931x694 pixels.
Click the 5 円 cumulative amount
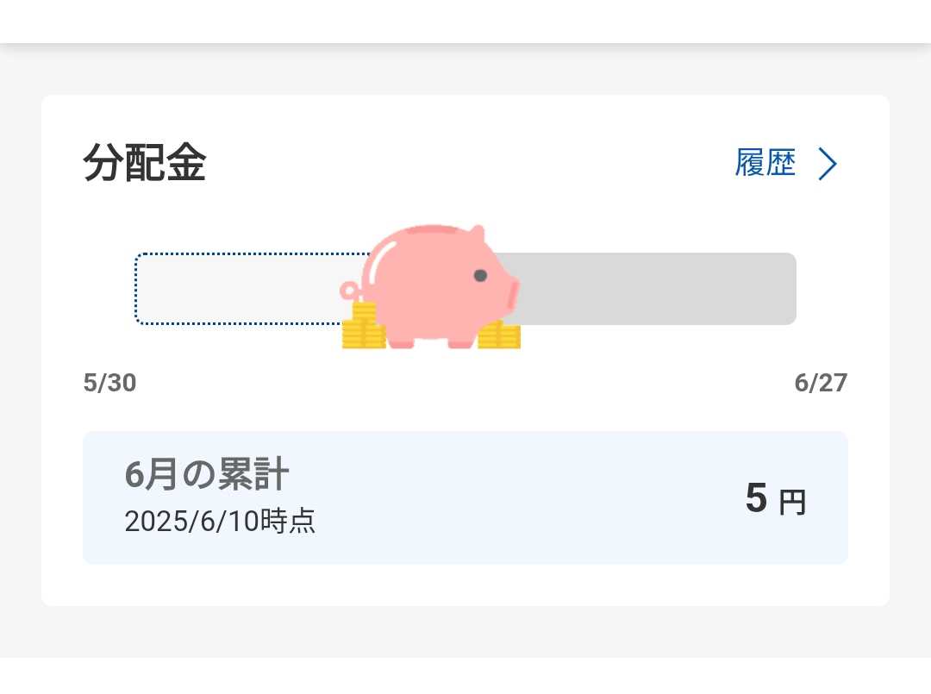[x=776, y=498]
